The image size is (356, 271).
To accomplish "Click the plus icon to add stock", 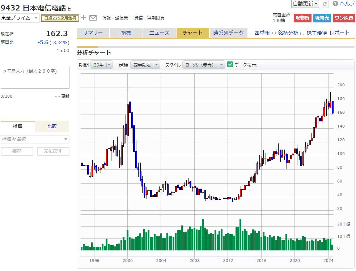I will coord(84,18).
